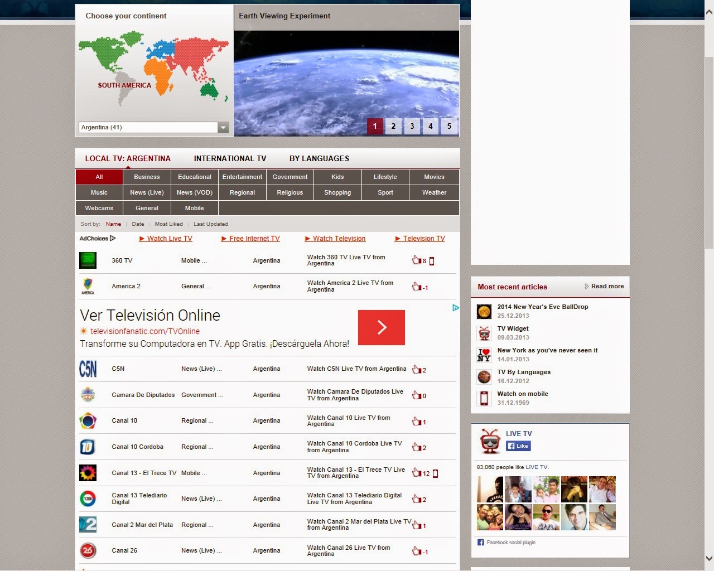The height and width of the screenshot is (571, 714).
Task: Open the BY LANGUAGES tab
Action: pyautogui.click(x=319, y=158)
